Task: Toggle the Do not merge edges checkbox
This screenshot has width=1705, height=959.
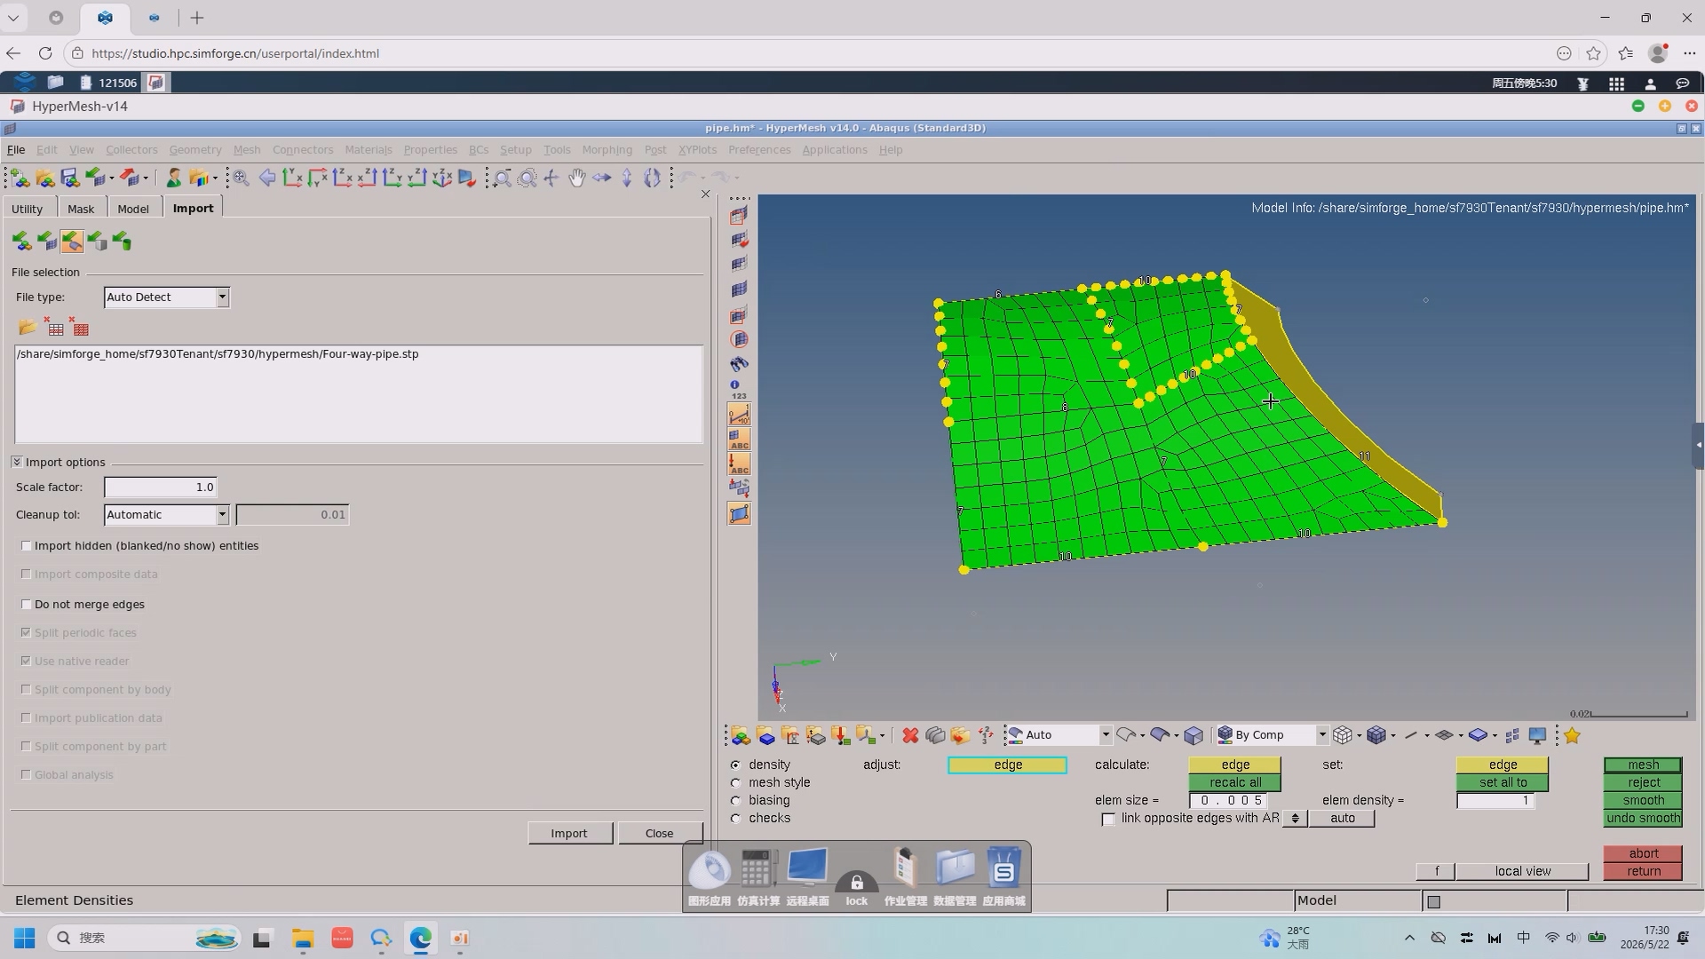Action: coord(27,605)
